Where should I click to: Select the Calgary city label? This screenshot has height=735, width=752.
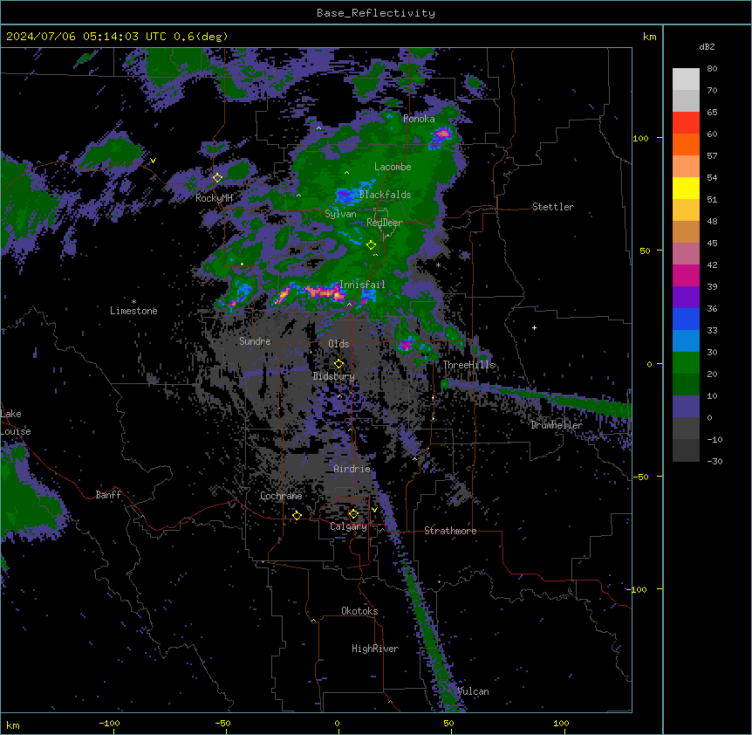348,526
